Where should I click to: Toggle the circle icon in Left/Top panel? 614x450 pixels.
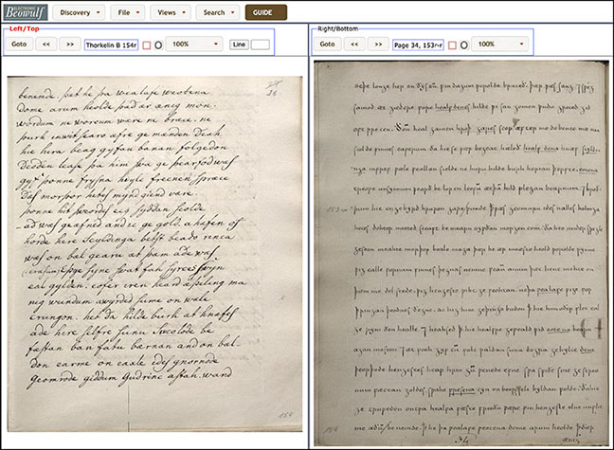[x=158, y=45]
